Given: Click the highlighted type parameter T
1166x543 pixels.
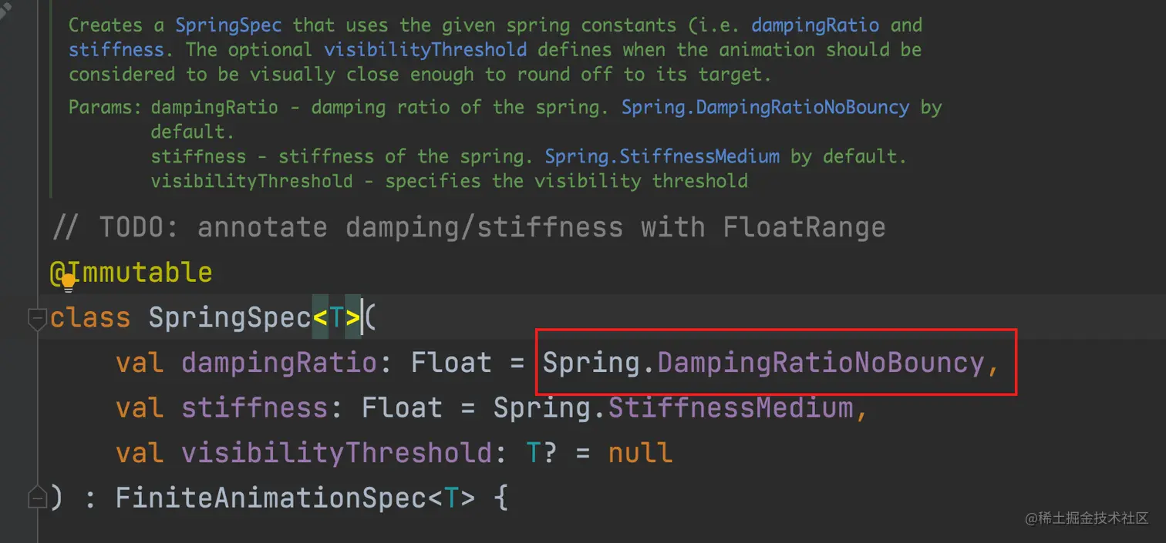Looking at the screenshot, I should (x=336, y=317).
